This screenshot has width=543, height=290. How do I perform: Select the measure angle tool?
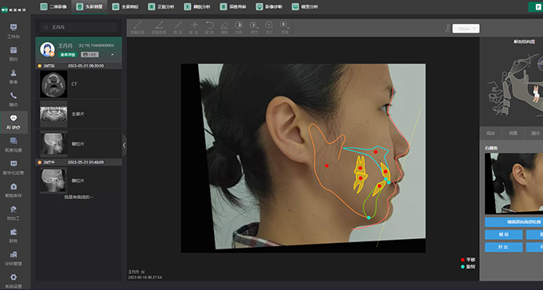point(159,27)
